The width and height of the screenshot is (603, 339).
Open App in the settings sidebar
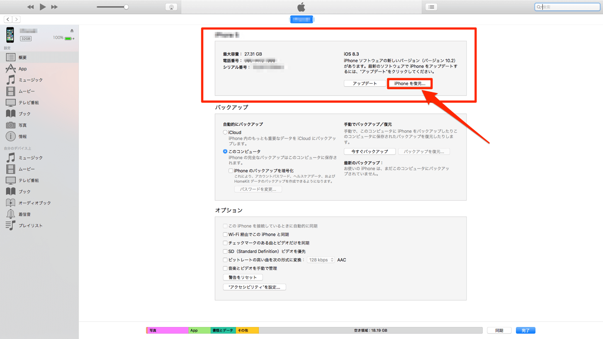pyautogui.click(x=39, y=69)
